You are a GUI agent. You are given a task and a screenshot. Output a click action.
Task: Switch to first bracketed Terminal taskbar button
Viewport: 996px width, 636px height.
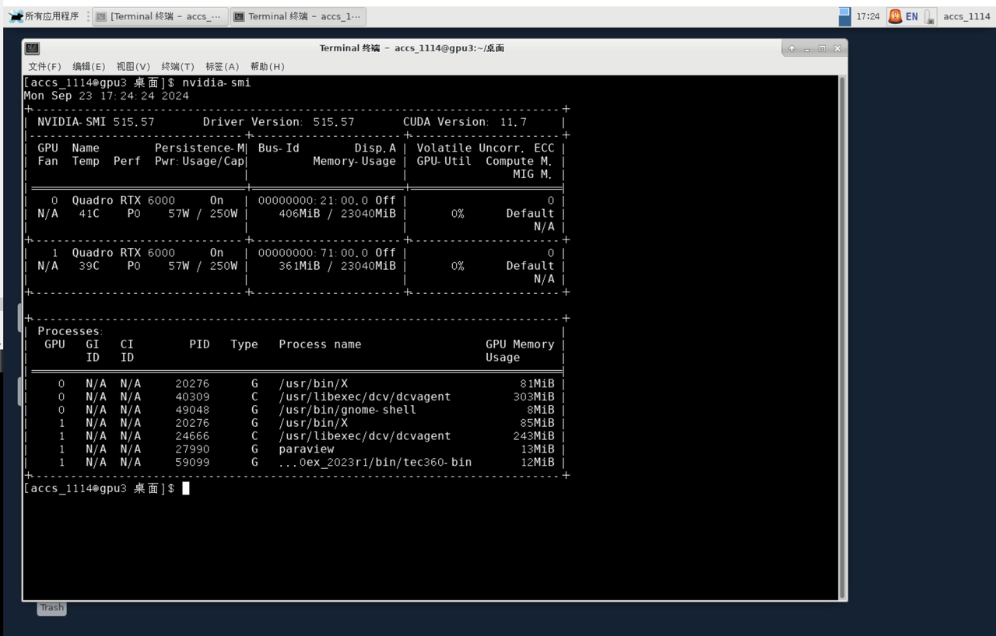point(160,16)
